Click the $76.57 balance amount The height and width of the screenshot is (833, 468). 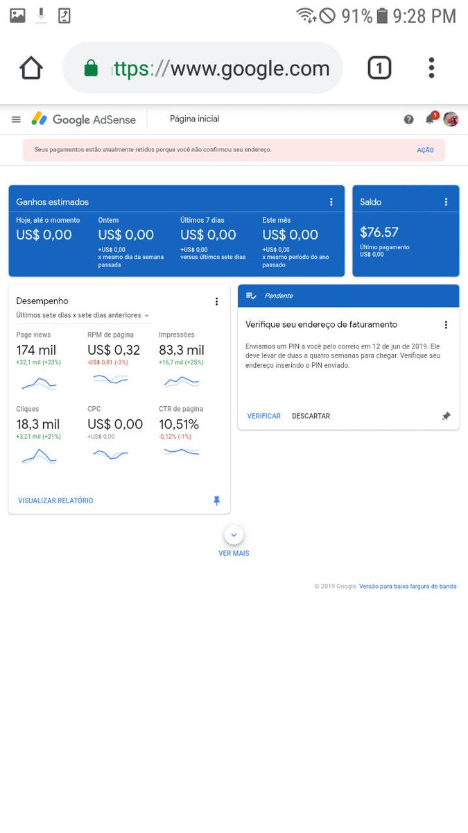coord(379,233)
